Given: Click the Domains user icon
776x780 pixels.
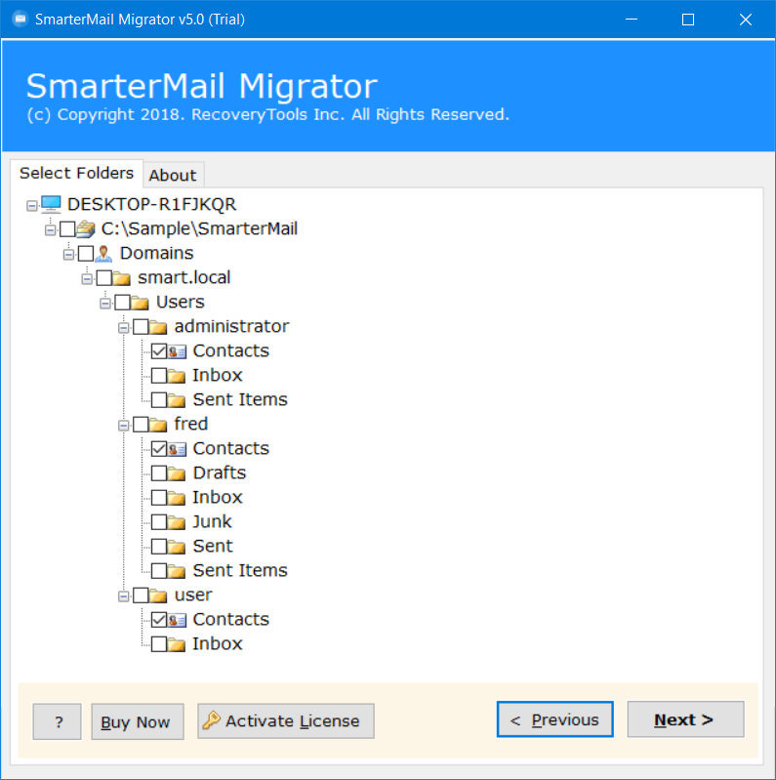Looking at the screenshot, I should point(104,254).
